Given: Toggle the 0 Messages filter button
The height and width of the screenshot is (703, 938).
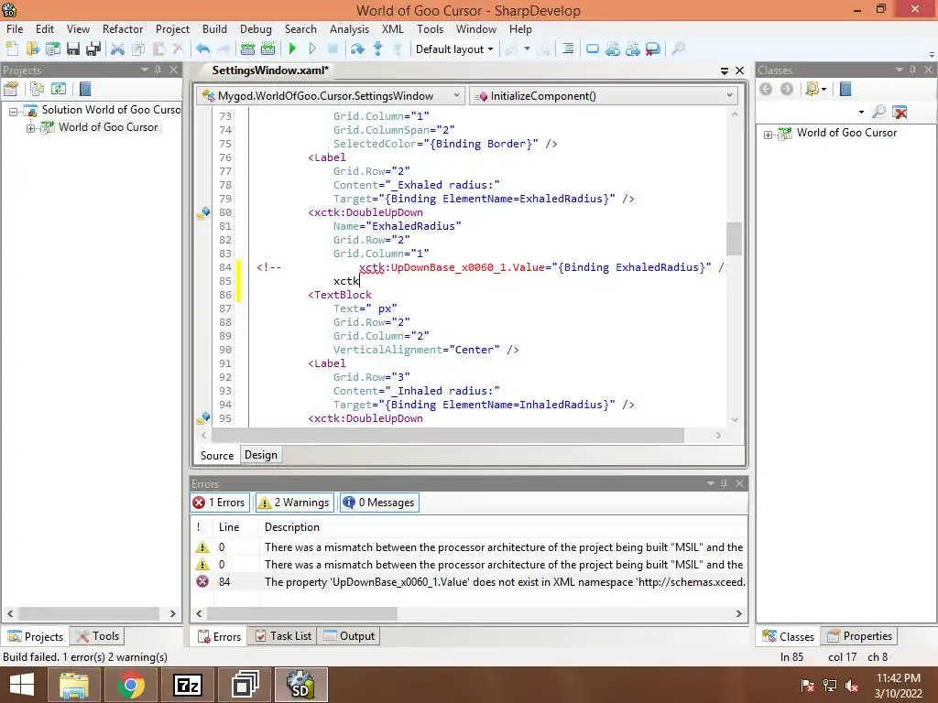Looking at the screenshot, I should [379, 503].
